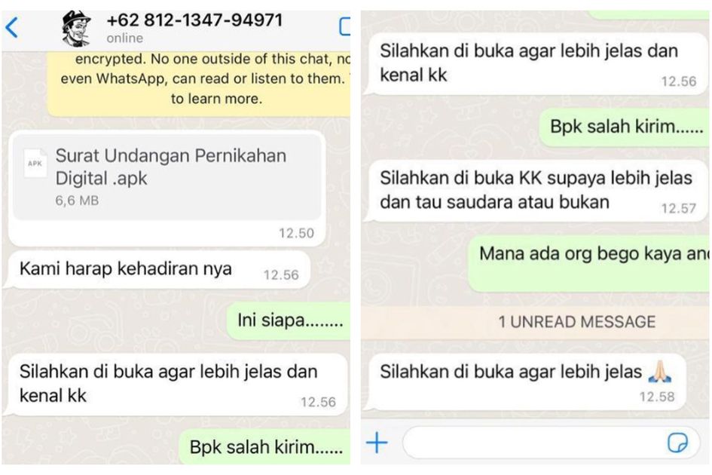Tap the blue back arrow
This screenshot has height=475, width=712.
[12, 27]
